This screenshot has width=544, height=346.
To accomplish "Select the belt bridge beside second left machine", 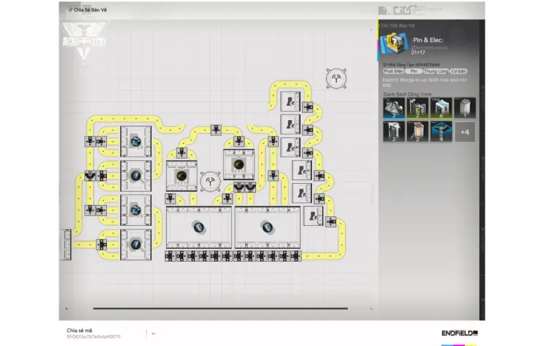I will pos(90,176).
